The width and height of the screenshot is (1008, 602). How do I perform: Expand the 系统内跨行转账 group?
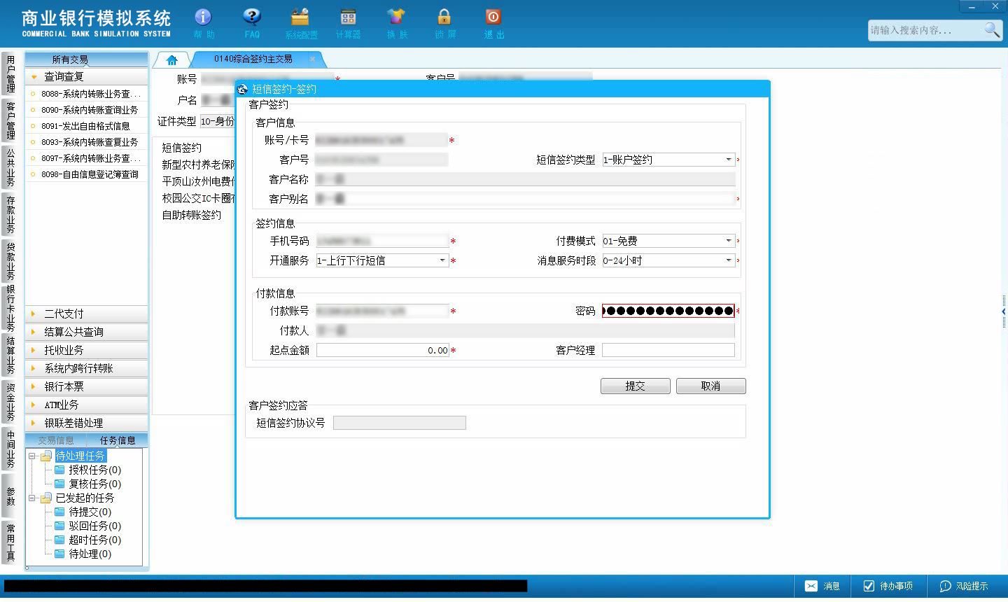[87, 368]
